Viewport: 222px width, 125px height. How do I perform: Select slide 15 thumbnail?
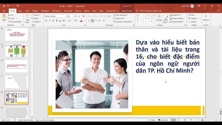pos(17,51)
